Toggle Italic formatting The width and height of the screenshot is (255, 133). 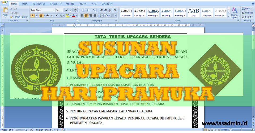pyautogui.click(x=37, y=16)
